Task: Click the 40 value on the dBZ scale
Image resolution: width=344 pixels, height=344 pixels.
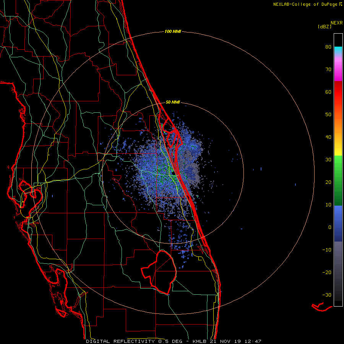Action: (328, 137)
